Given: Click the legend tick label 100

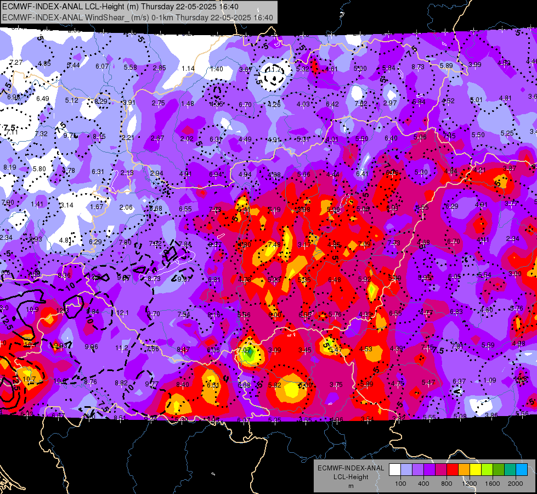Looking at the screenshot, I should 400,484.
